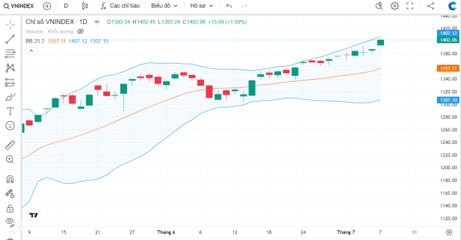Screen dimensions: 461x240
Task: Click the symbol status dash icon
Action: [97, 22]
